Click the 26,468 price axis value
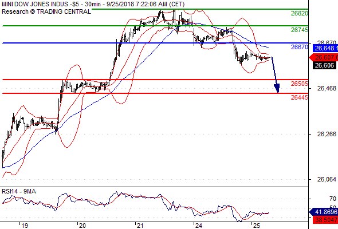338x229 pixels. click(x=327, y=88)
